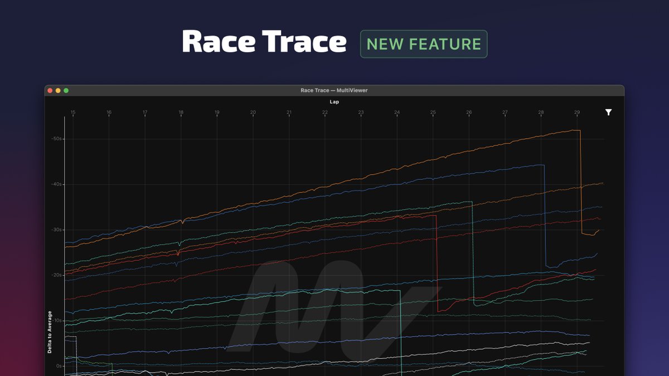669x376 pixels.
Task: Click the Lap axis title
Action: click(x=334, y=102)
